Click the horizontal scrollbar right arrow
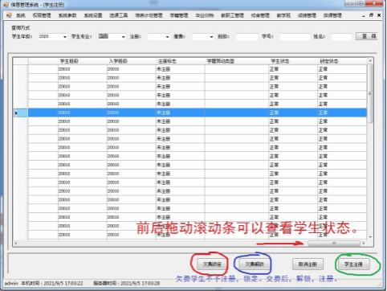Viewport: 387px width, 291px height. tap(364, 244)
